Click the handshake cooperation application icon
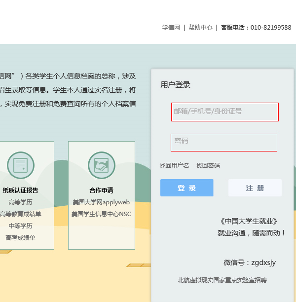296x302 pixels. point(101,165)
